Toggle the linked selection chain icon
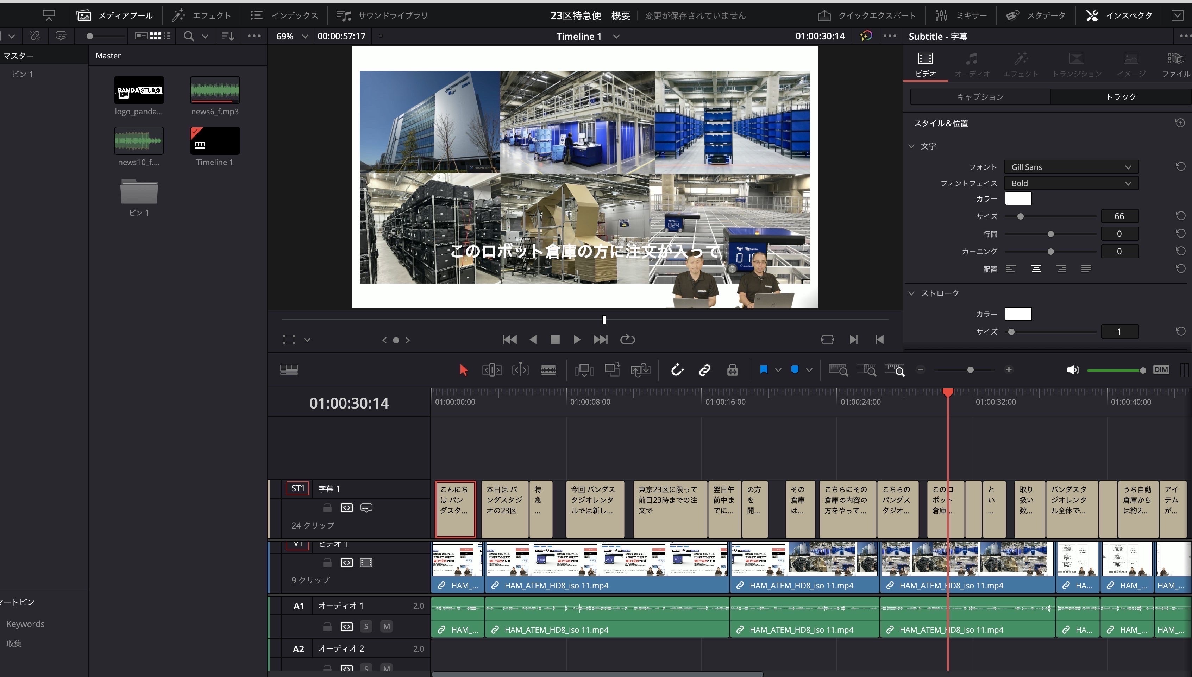The width and height of the screenshot is (1192, 677). (704, 370)
